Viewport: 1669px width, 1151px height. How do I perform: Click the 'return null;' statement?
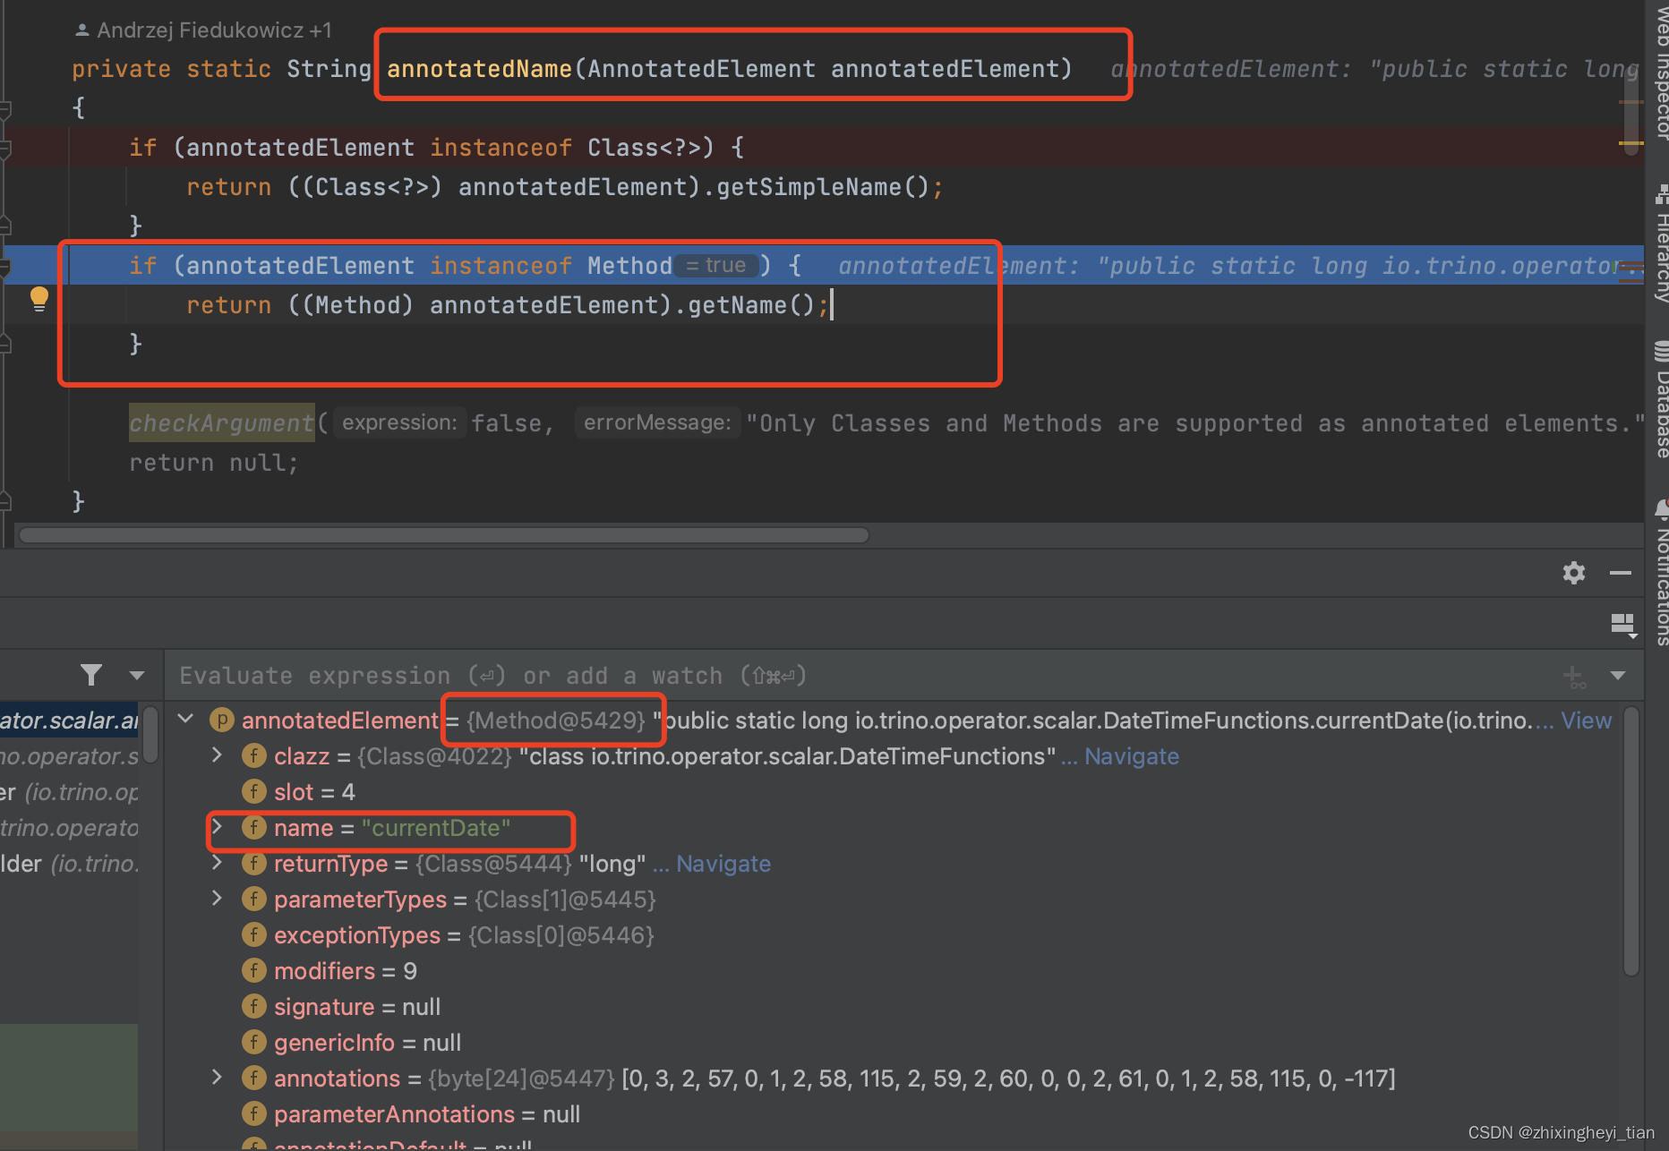(x=213, y=463)
